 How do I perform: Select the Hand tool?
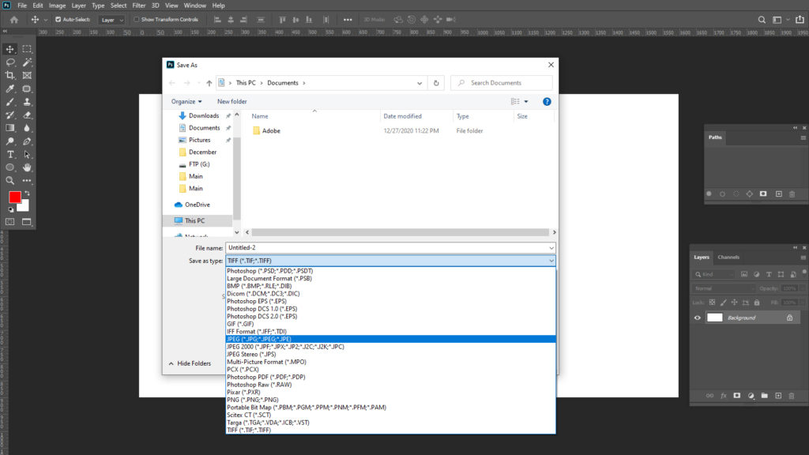pyautogui.click(x=27, y=167)
